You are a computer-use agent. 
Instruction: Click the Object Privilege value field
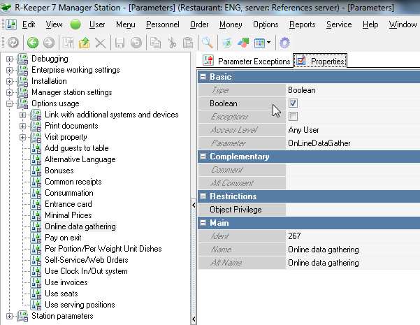pos(353,210)
